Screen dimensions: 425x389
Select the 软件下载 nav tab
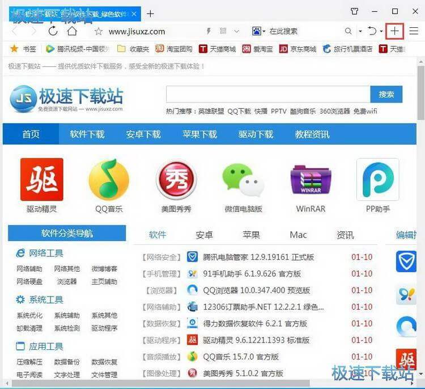(x=87, y=134)
